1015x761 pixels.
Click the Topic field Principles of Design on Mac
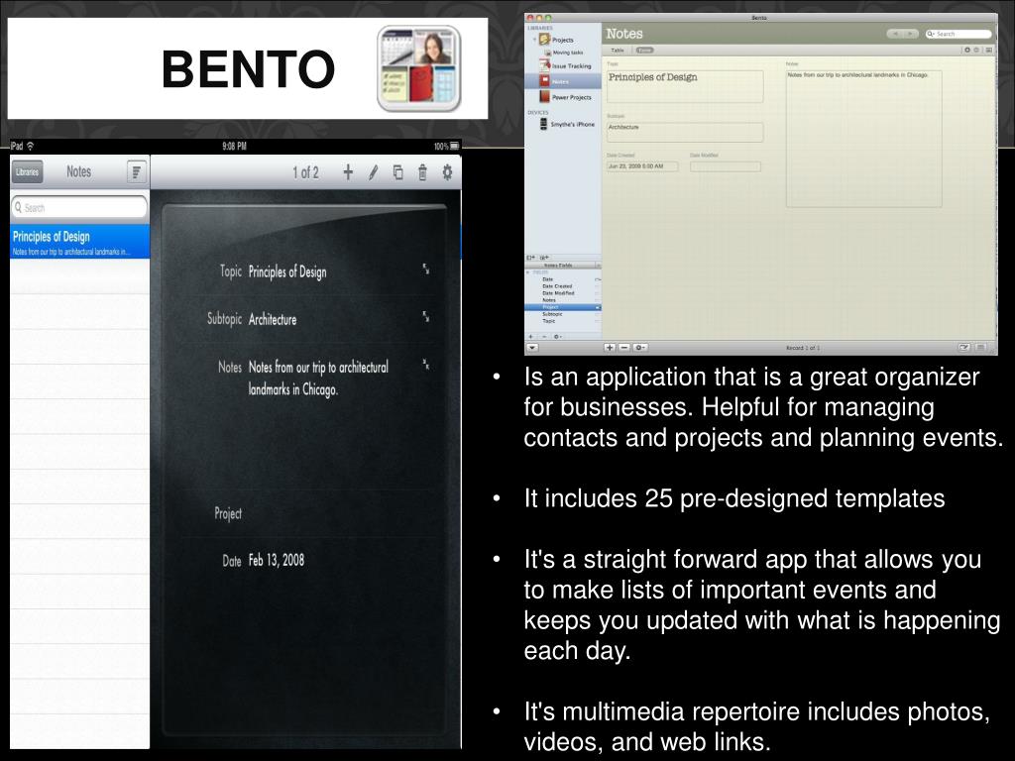[685, 86]
